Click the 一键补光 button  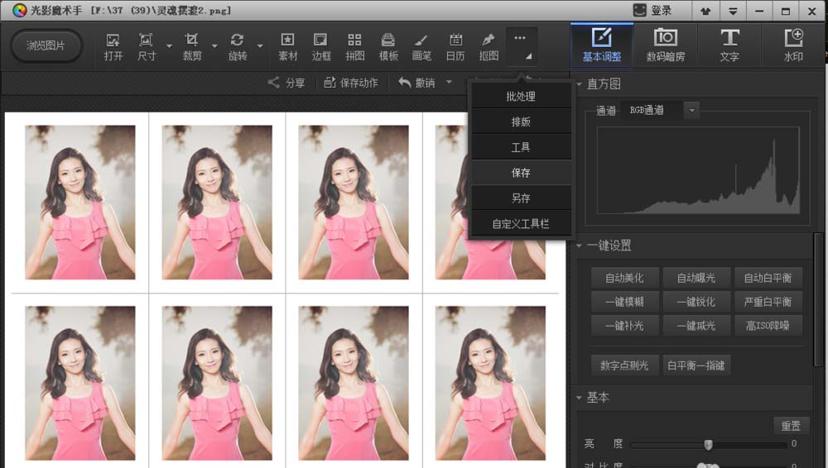pos(624,326)
